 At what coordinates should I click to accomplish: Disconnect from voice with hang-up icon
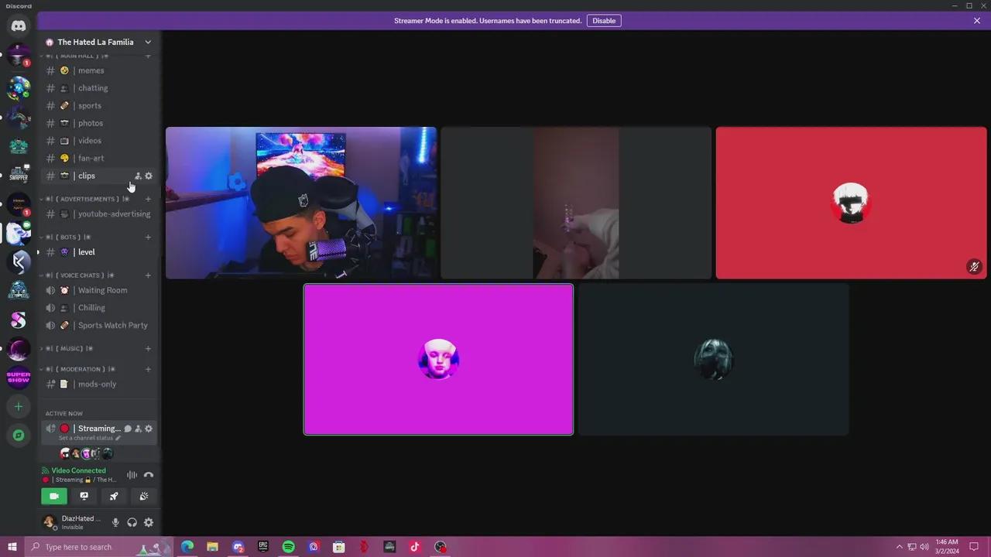[x=149, y=475]
